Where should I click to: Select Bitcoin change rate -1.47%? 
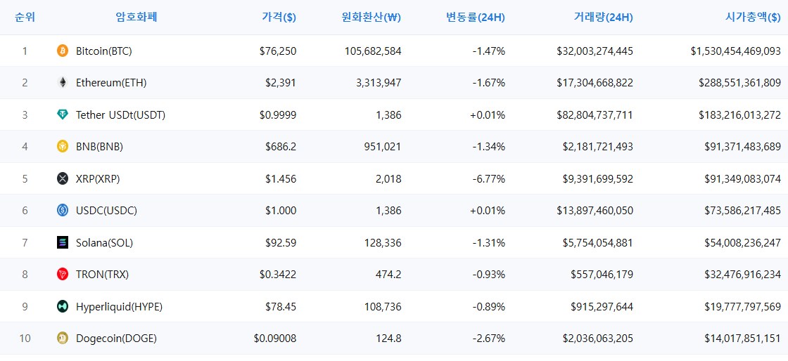tap(489, 51)
